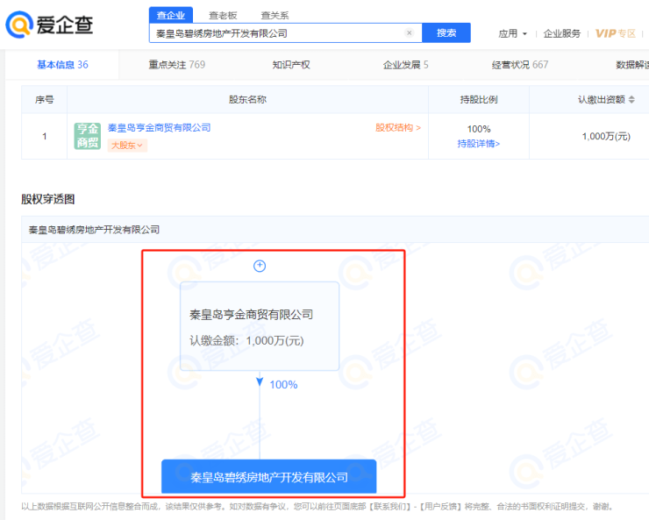The height and width of the screenshot is (520, 649).
Task: Open the 经营状况 667 tab
Action: [520, 65]
